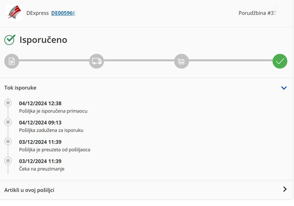Viewport: 294px width, 206px height.
Task: Click Pošiljka je isporučena primaocu entry
Action: (53, 111)
